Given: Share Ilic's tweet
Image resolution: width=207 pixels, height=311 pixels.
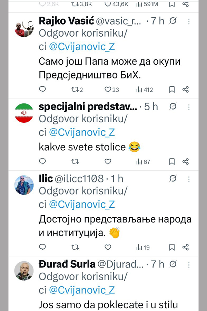Looking at the screenshot, I should [186, 247].
